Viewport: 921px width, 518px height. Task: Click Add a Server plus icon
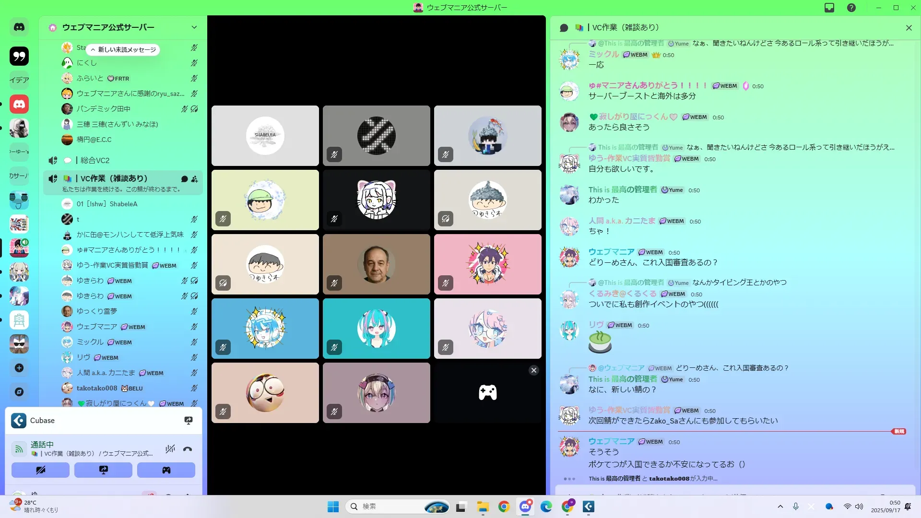(19, 368)
